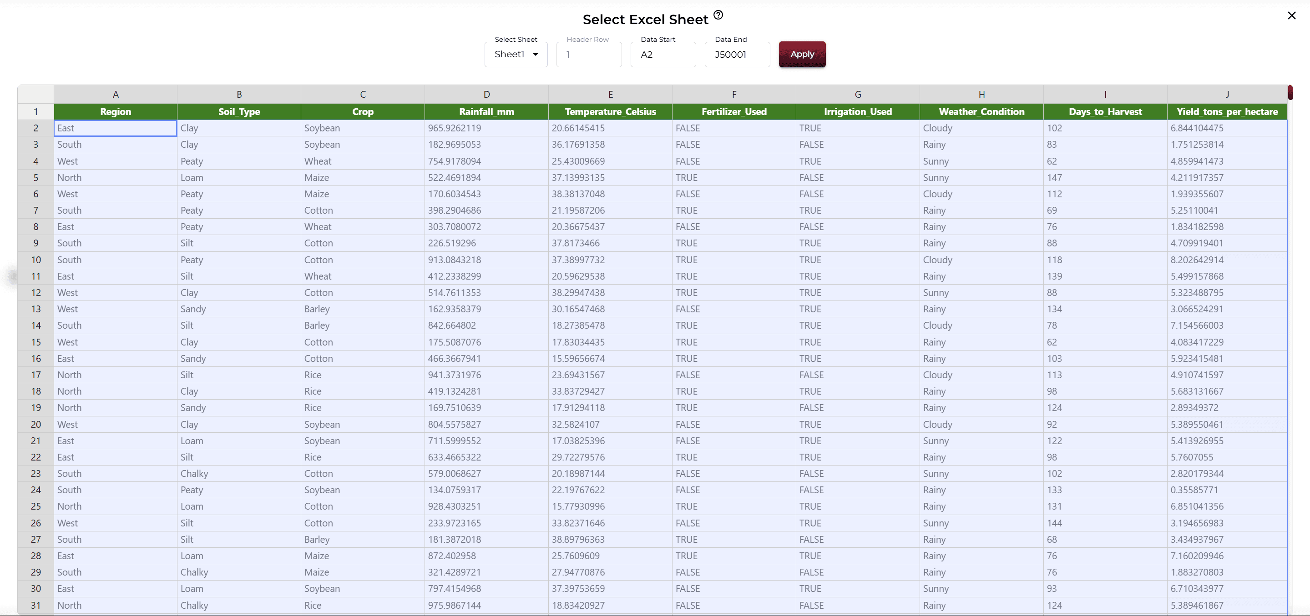
Task: Select row number 31 header
Action: coord(35,606)
